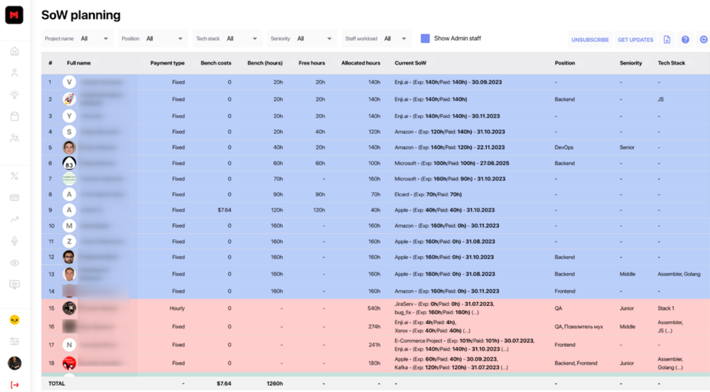
Task: Sort by Bench (hours) column header
Action: [x=265, y=63]
